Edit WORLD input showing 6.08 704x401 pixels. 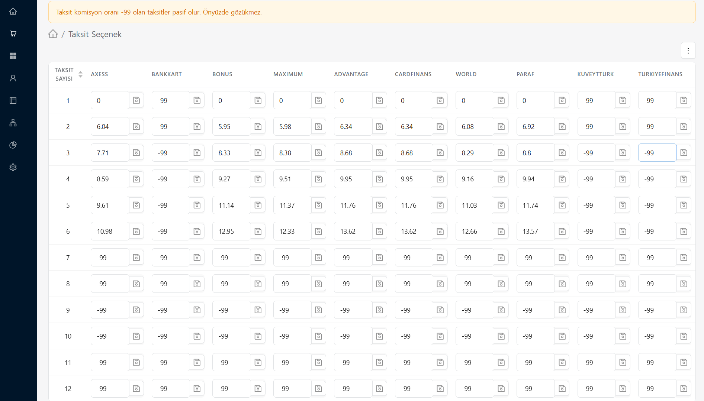pos(475,127)
